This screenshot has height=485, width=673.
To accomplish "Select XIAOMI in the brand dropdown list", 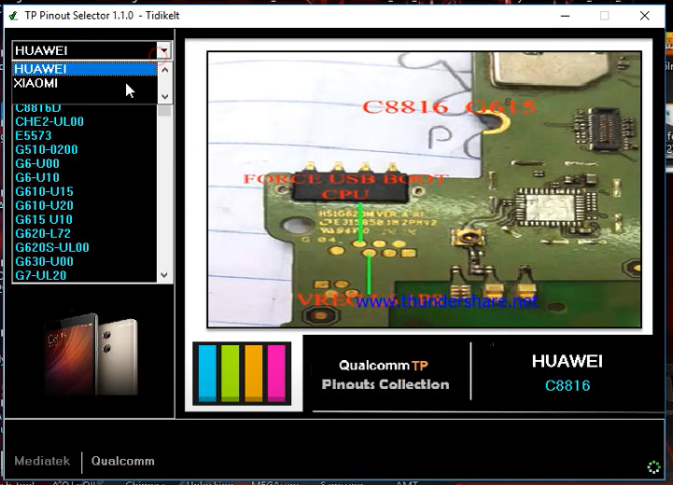I will [x=85, y=83].
